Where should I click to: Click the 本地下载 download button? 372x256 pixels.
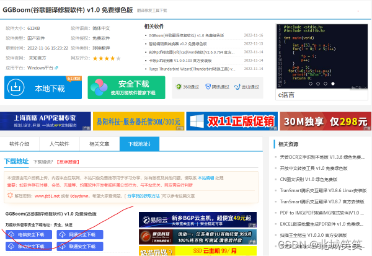43,87
